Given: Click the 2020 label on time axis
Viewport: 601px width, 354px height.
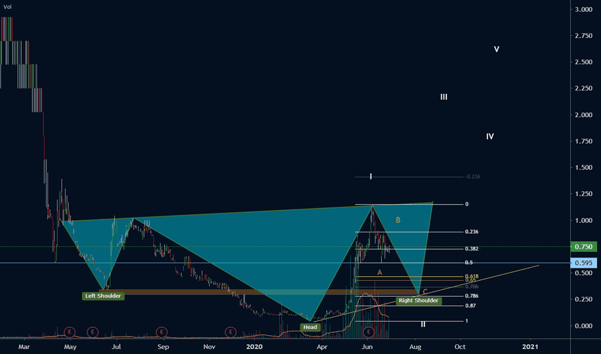Looking at the screenshot, I should point(255,347).
